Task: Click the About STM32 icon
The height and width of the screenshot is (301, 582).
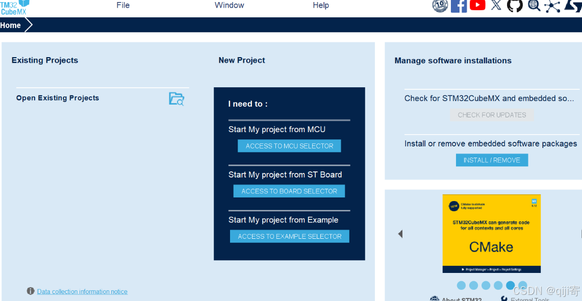Action: click(434, 299)
